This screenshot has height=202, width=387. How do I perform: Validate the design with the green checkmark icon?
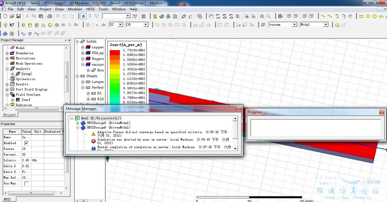(162, 16)
